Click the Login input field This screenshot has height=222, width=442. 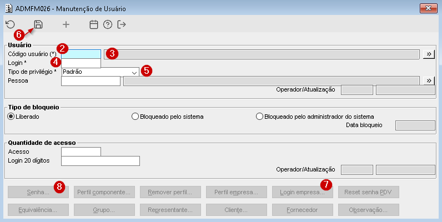click(81, 63)
